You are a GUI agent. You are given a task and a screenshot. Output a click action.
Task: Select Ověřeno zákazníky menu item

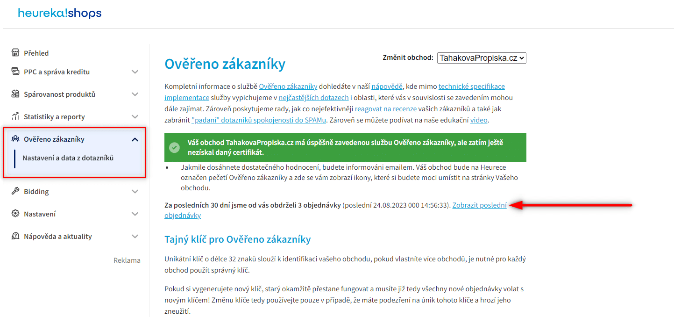click(x=54, y=139)
